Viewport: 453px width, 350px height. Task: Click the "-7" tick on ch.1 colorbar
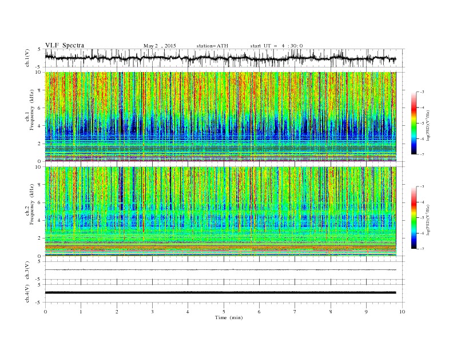click(x=422, y=154)
